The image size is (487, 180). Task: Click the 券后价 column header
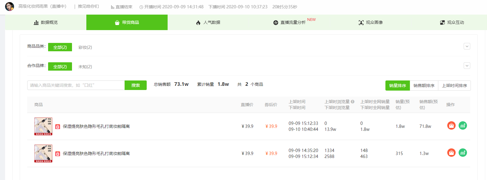271,105
